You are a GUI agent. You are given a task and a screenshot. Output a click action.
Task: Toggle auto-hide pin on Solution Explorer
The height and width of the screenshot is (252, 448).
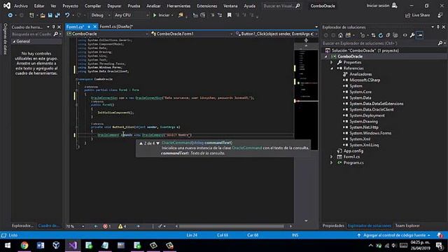(438, 27)
